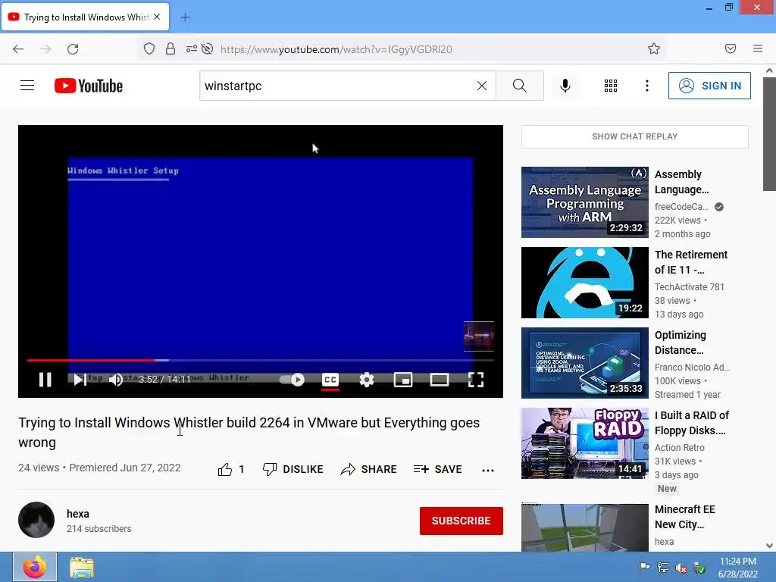Open a new browser tab

click(x=185, y=17)
